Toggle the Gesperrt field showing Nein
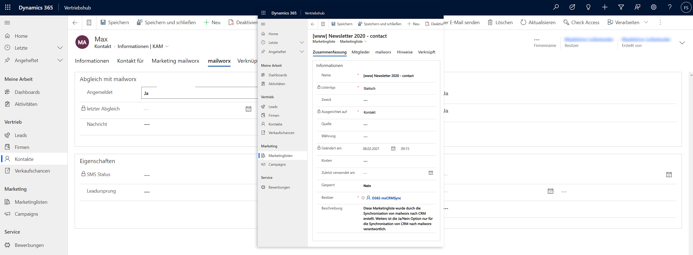 tap(367, 186)
